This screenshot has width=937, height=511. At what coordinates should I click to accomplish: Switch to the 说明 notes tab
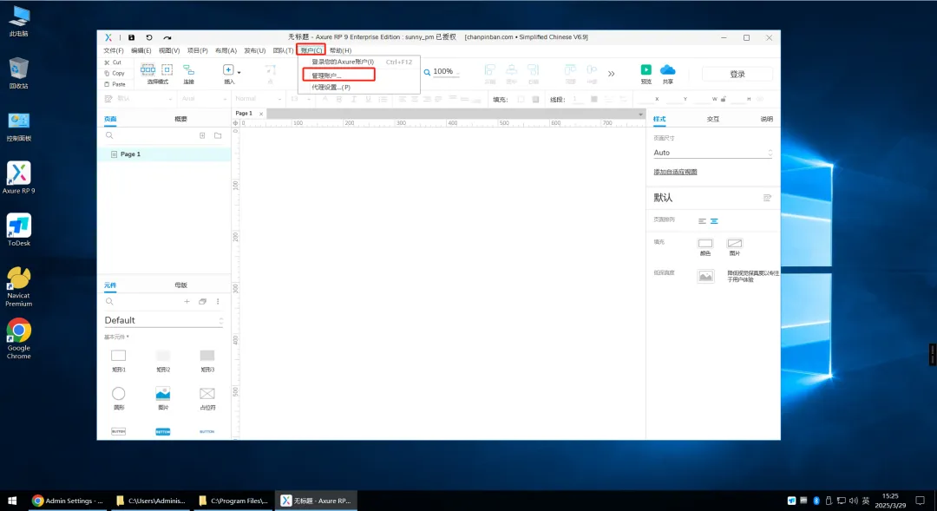tap(767, 119)
